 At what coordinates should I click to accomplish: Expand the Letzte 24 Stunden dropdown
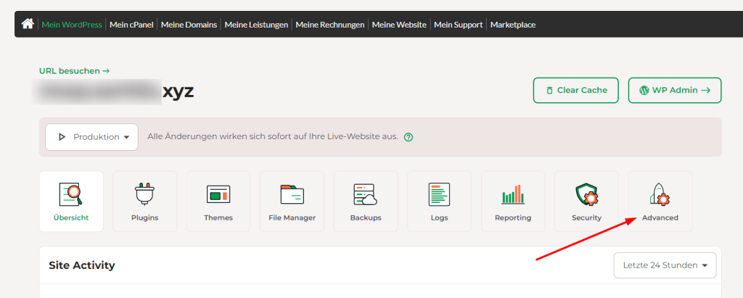point(665,265)
